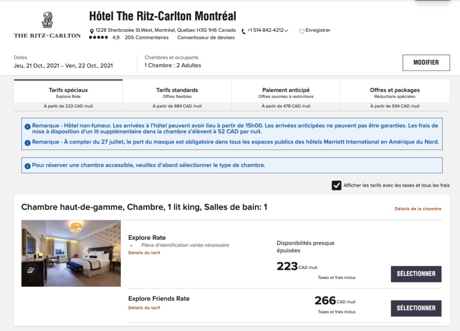Click the phone handset icon
460x331 pixels.
[243, 31]
